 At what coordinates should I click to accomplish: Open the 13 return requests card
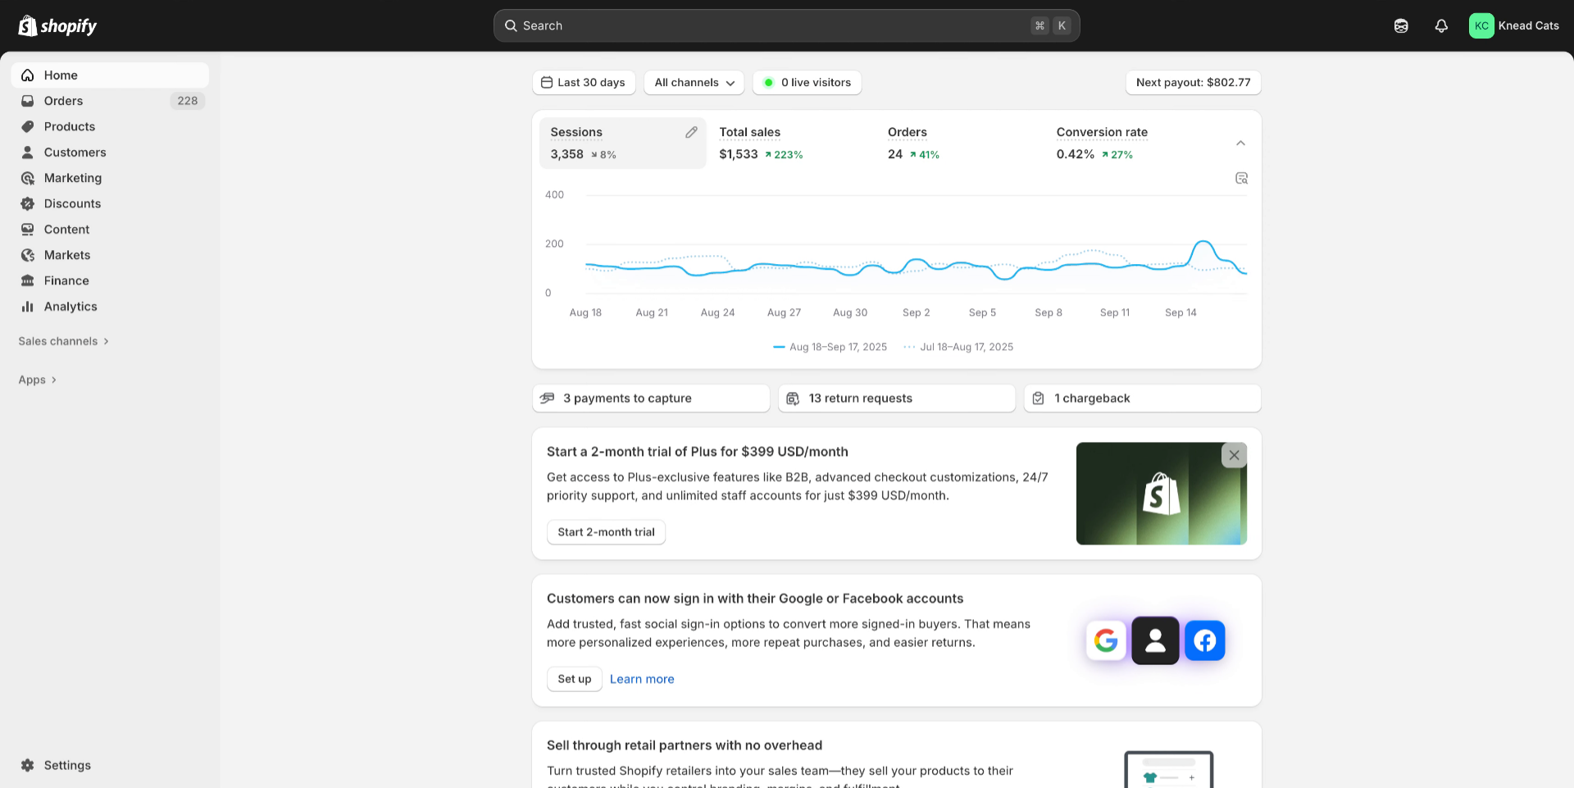click(x=896, y=399)
